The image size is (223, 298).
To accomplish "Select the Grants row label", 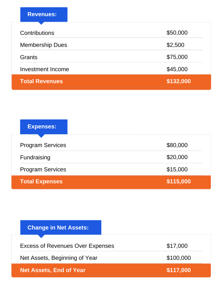I will tap(29, 57).
